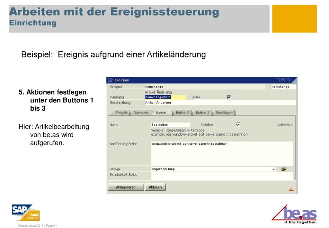Click the 'Ausführung Script' label
The width and height of the screenshot is (329, 228).
(123, 144)
